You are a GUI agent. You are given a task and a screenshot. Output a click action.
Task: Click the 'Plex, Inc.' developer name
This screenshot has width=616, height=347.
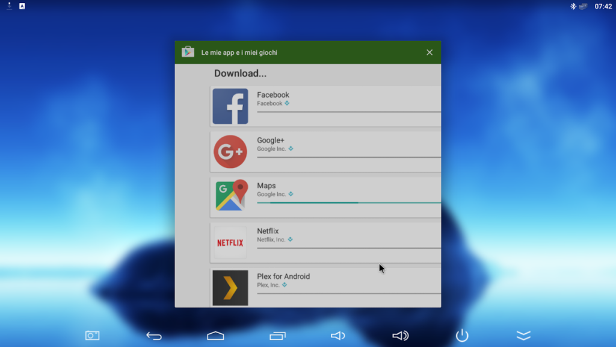pos(268,285)
